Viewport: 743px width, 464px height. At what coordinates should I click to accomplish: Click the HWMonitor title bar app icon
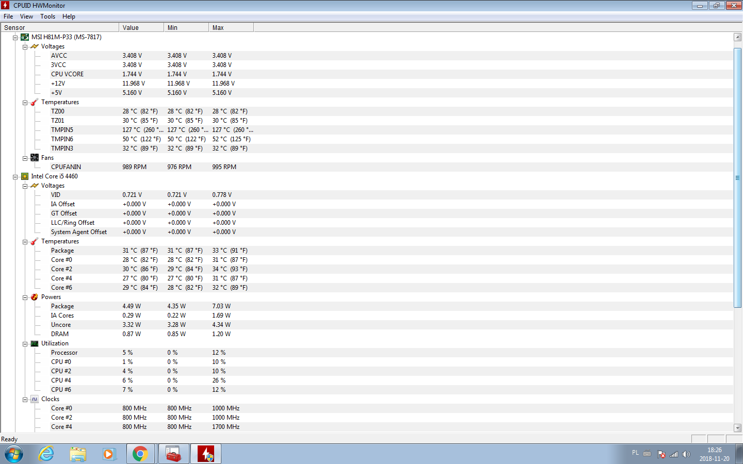5,5
